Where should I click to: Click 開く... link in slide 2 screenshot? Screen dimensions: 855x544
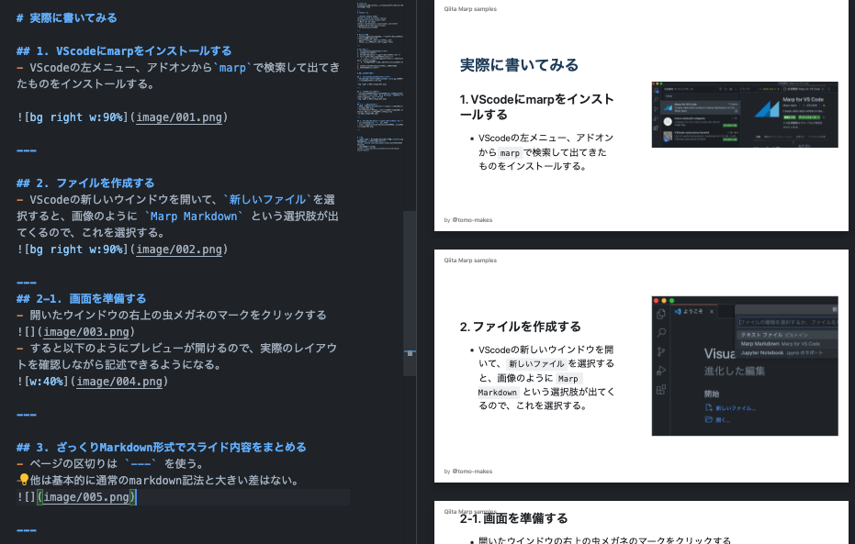tap(723, 420)
